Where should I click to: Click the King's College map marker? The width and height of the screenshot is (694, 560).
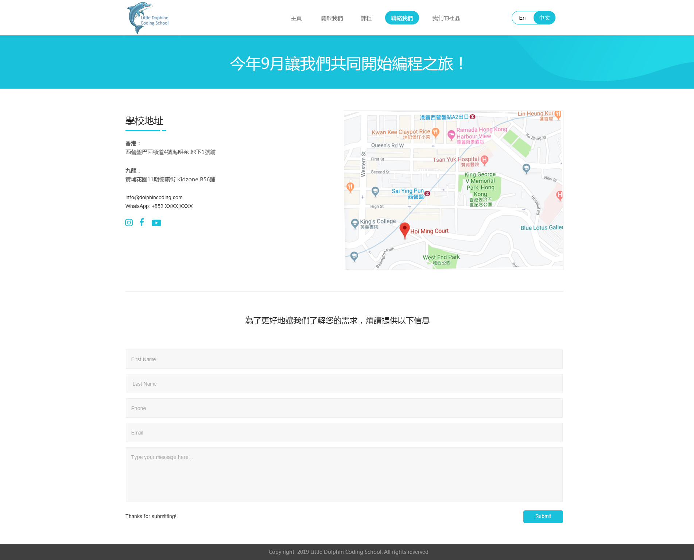355,223
